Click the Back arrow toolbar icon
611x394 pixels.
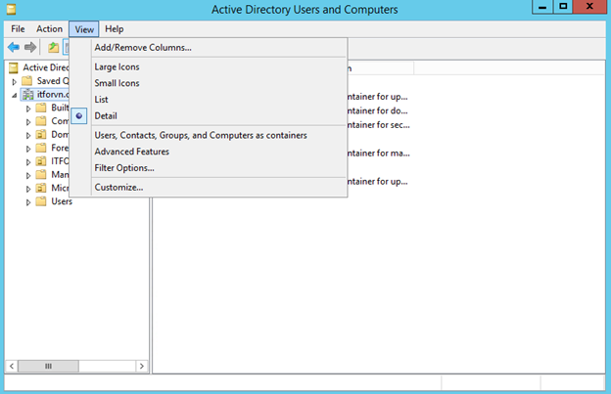click(x=14, y=47)
